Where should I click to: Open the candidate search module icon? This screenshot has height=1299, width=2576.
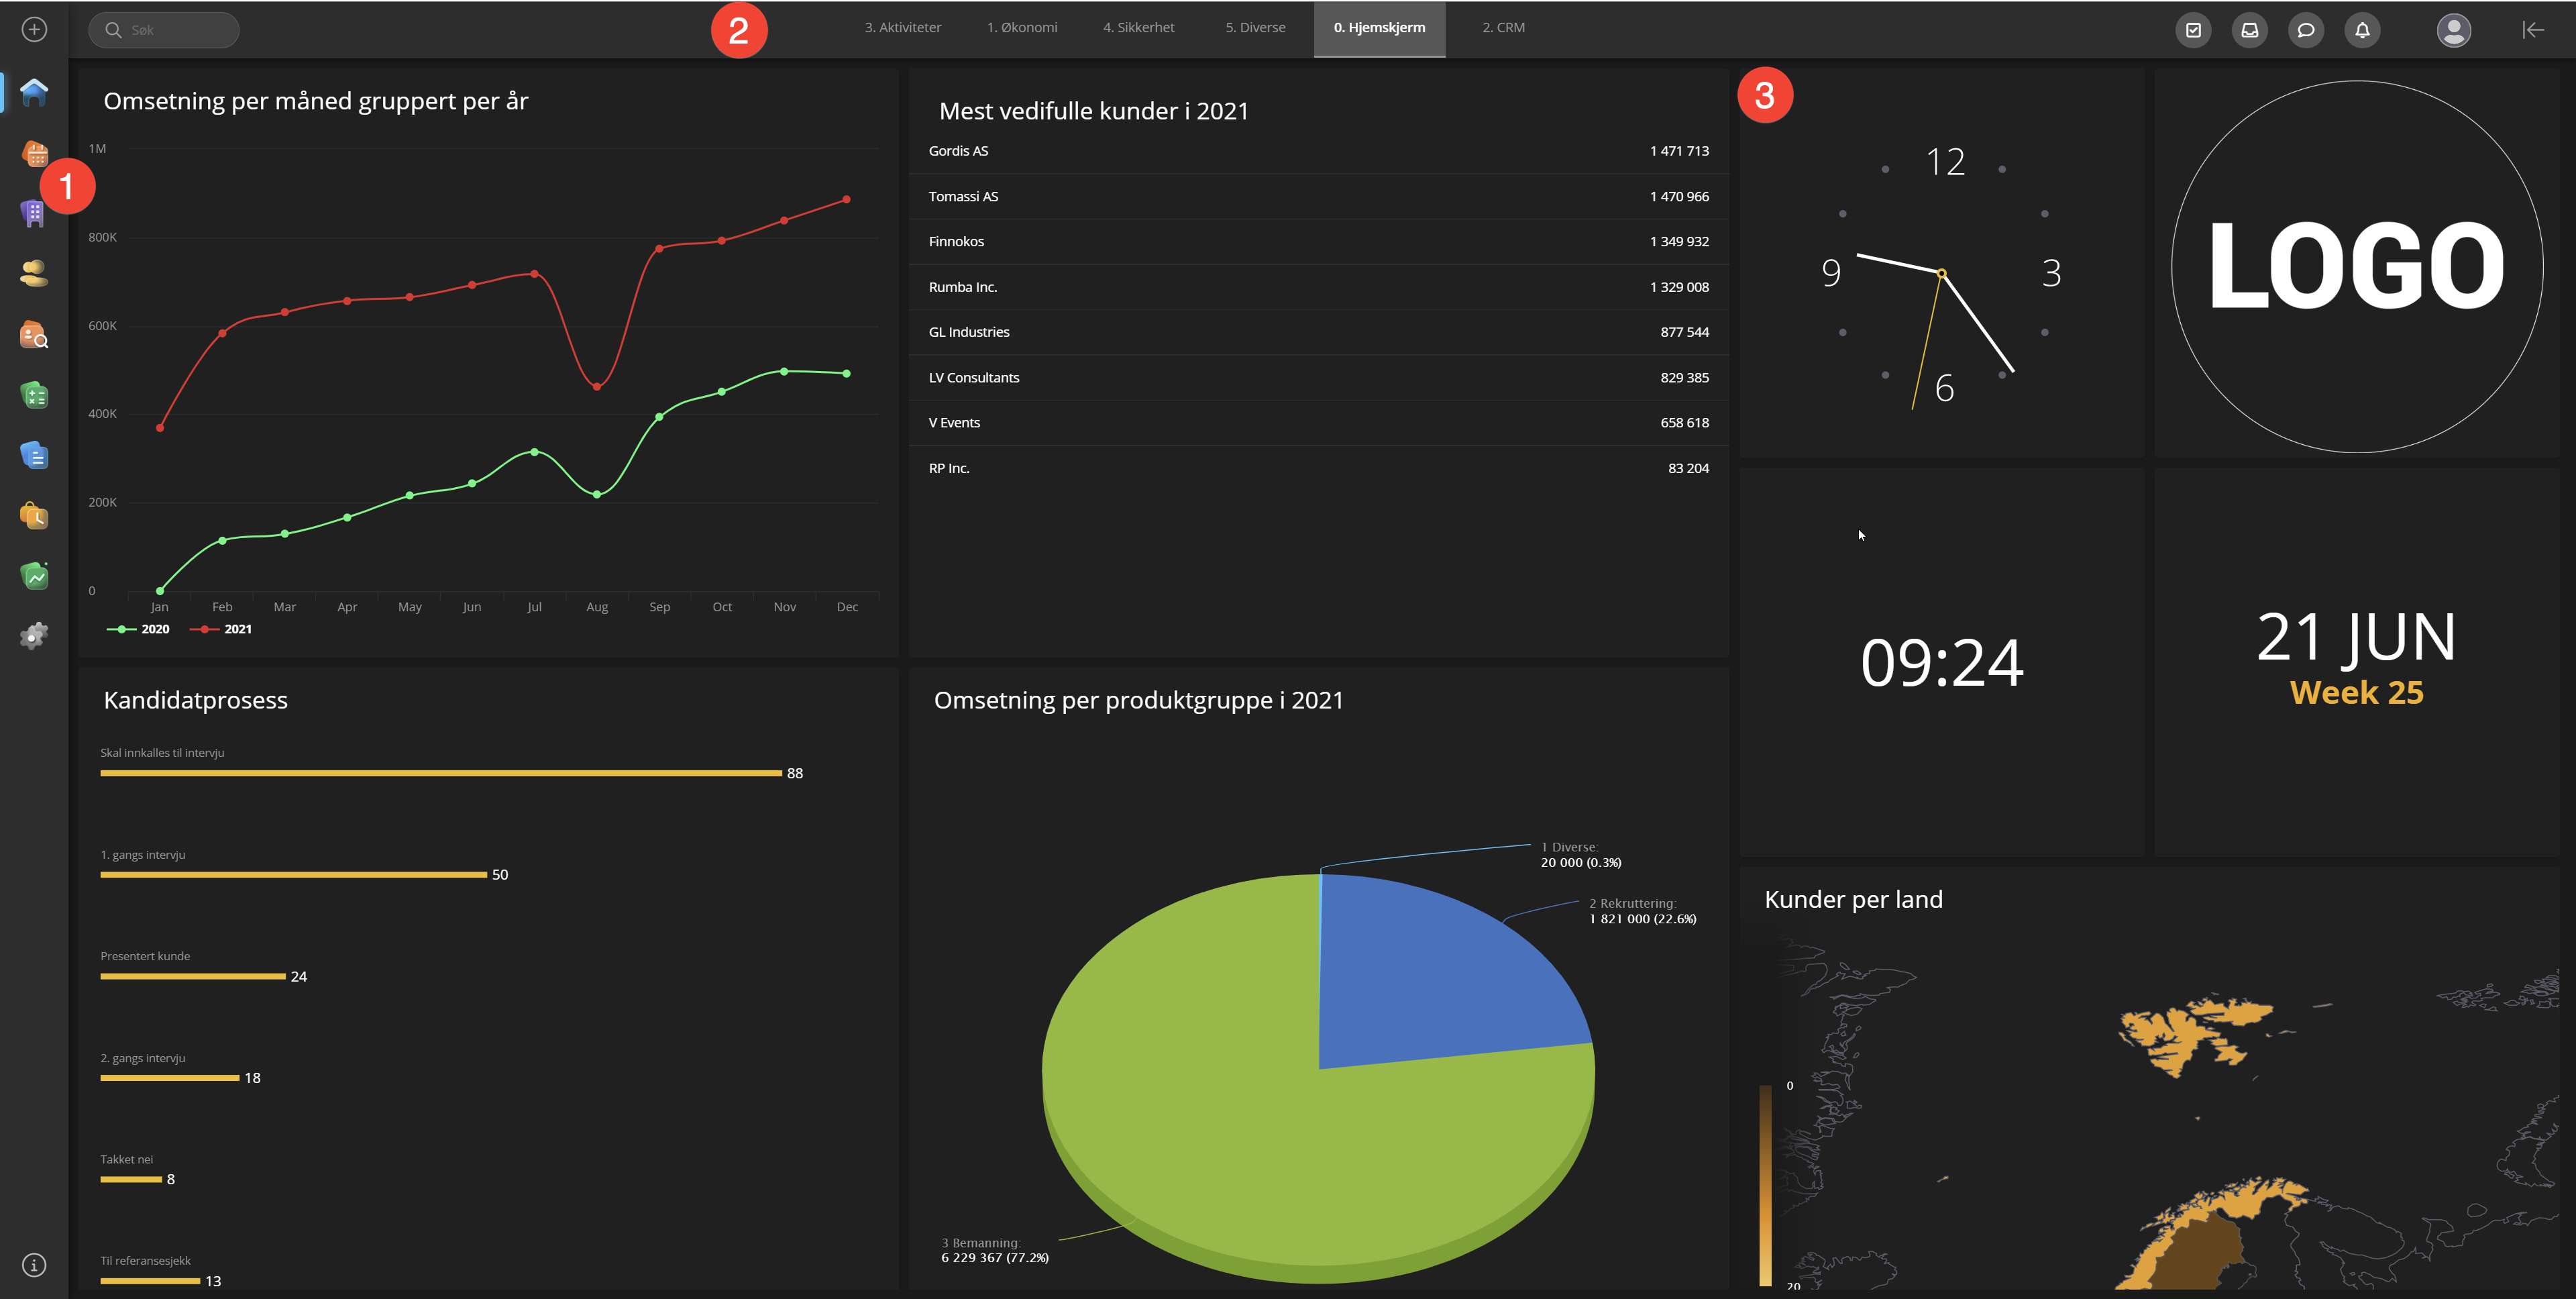pyautogui.click(x=34, y=335)
